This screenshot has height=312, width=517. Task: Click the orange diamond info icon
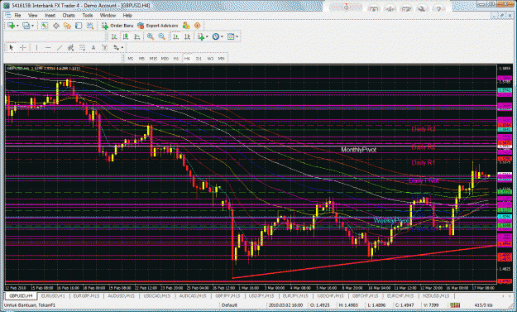[197, 26]
